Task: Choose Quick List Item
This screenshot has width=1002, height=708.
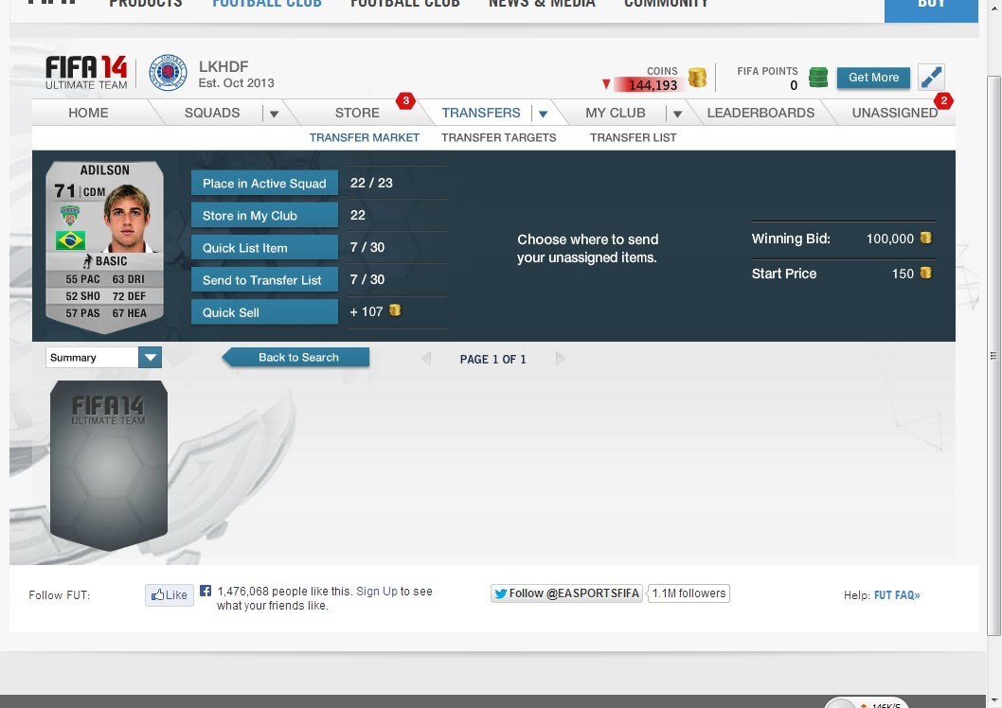Action: pos(264,248)
